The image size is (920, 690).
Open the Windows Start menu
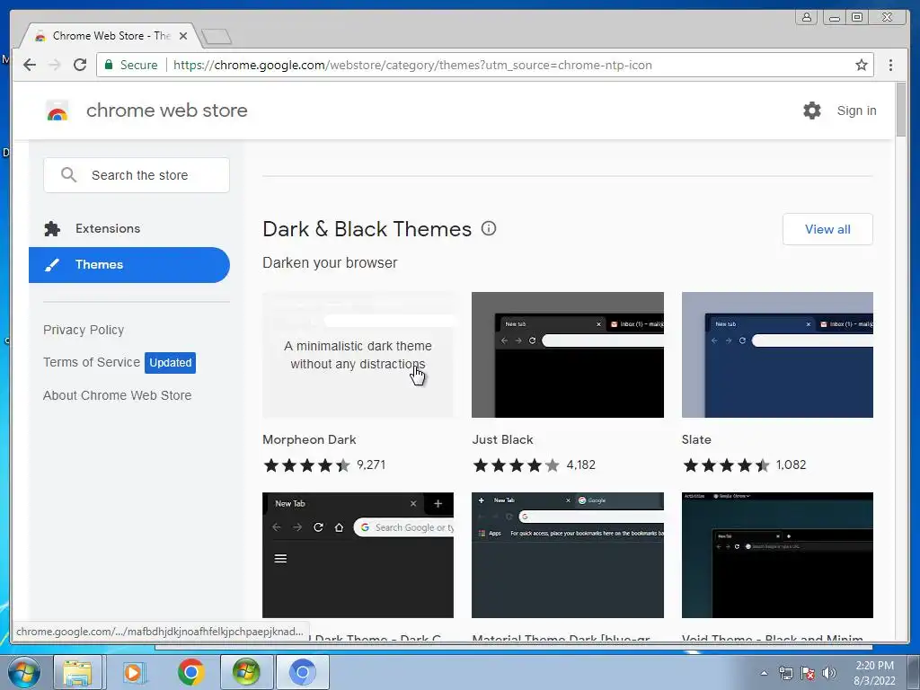(x=23, y=672)
